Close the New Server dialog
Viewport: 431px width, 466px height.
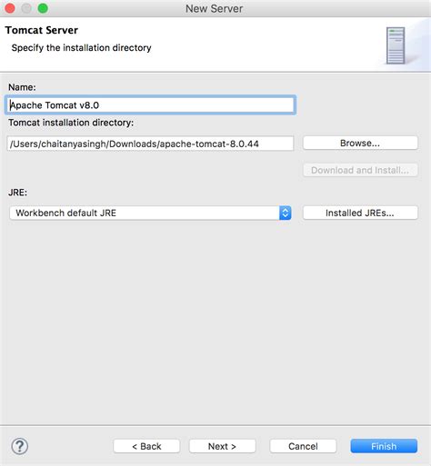coord(10,8)
